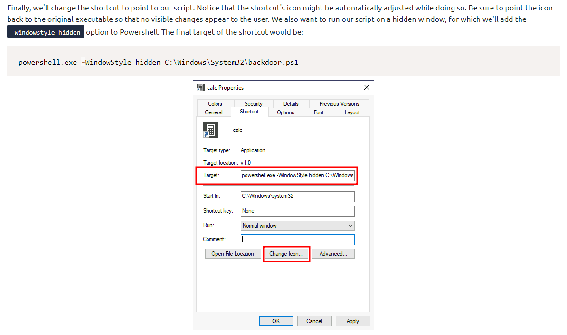This screenshot has height=335, width=567.
Task: Go to the Previous Versions tab
Action: coord(339,104)
